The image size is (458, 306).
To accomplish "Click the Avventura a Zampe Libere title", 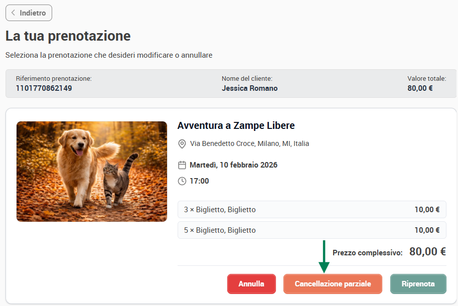I will (236, 125).
